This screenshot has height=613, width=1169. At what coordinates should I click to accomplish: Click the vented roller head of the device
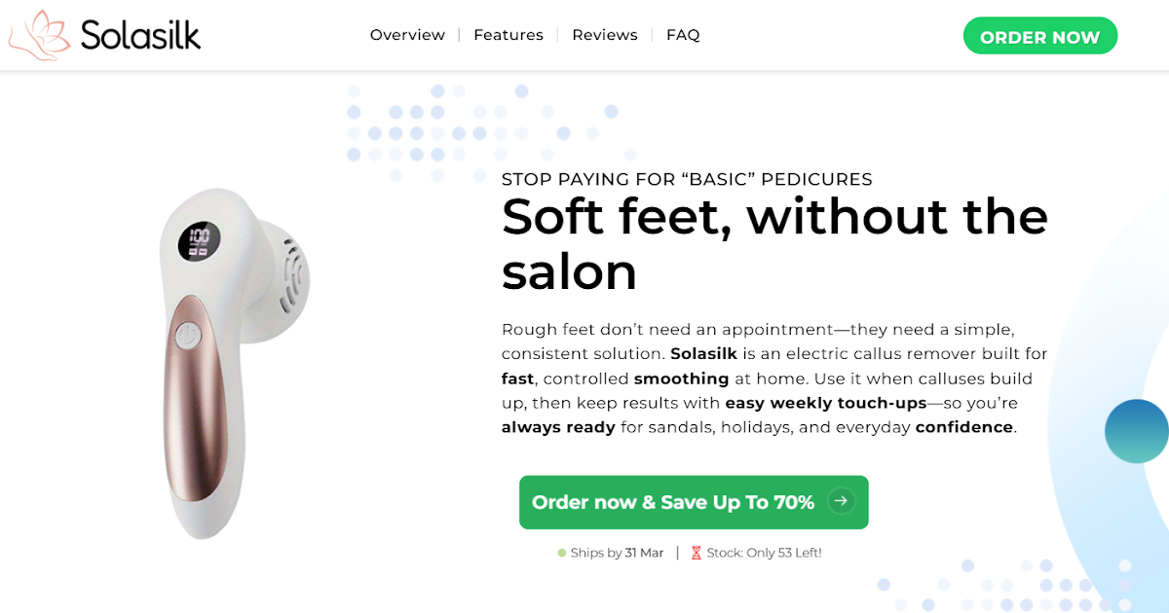(289, 281)
